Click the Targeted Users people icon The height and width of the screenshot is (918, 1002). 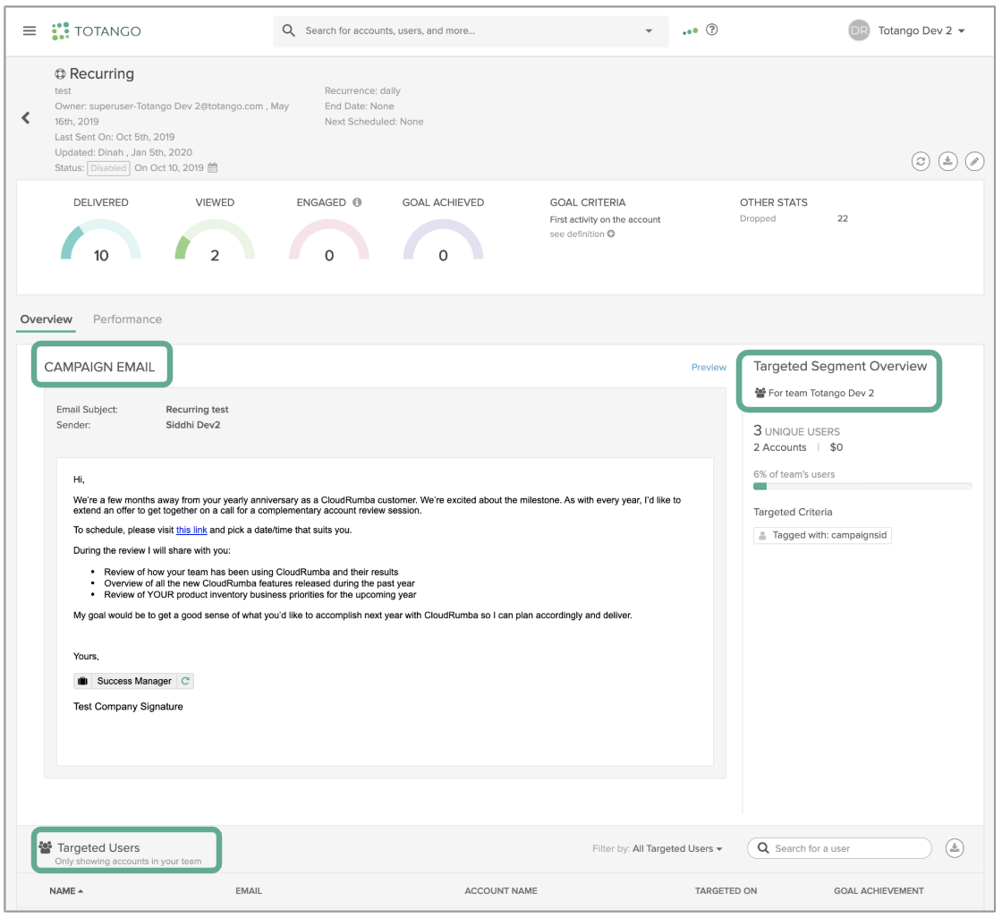[x=46, y=847]
